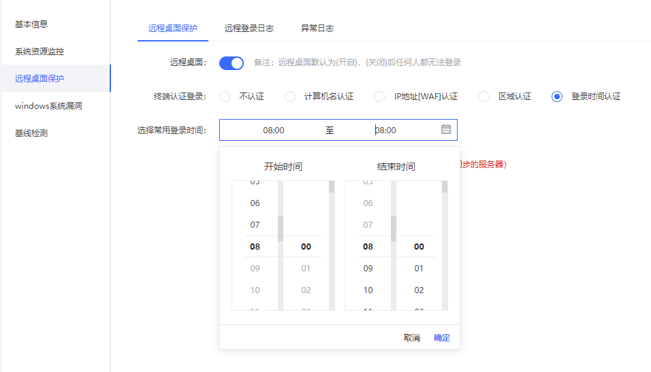Screen dimensions: 651x372
Task: Click 取消 to cancel time picker
Action: pyautogui.click(x=412, y=338)
